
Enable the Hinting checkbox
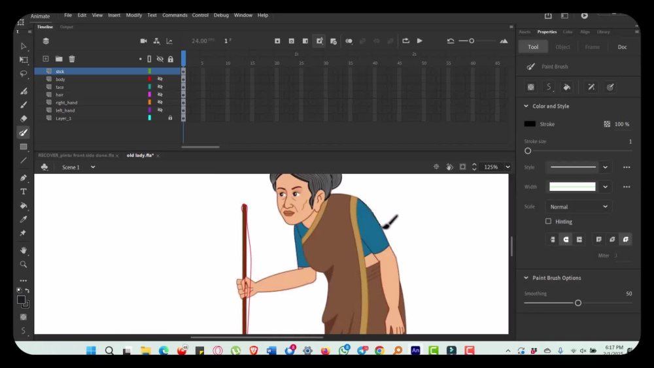[x=548, y=222]
